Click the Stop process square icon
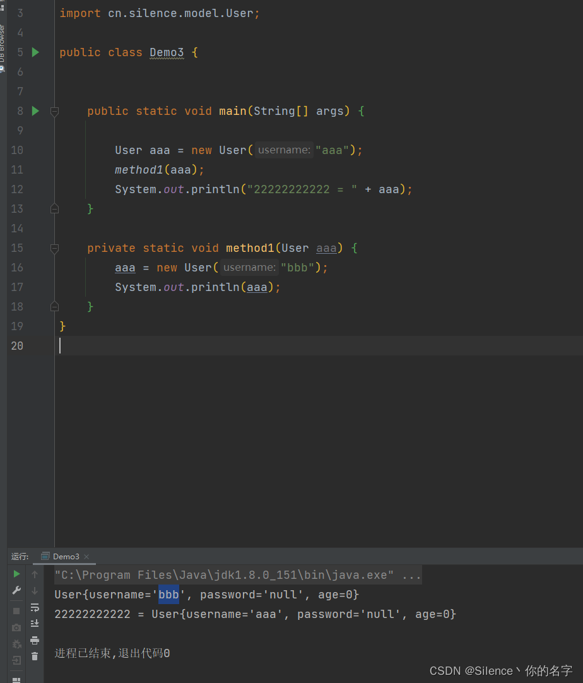 pos(16,610)
